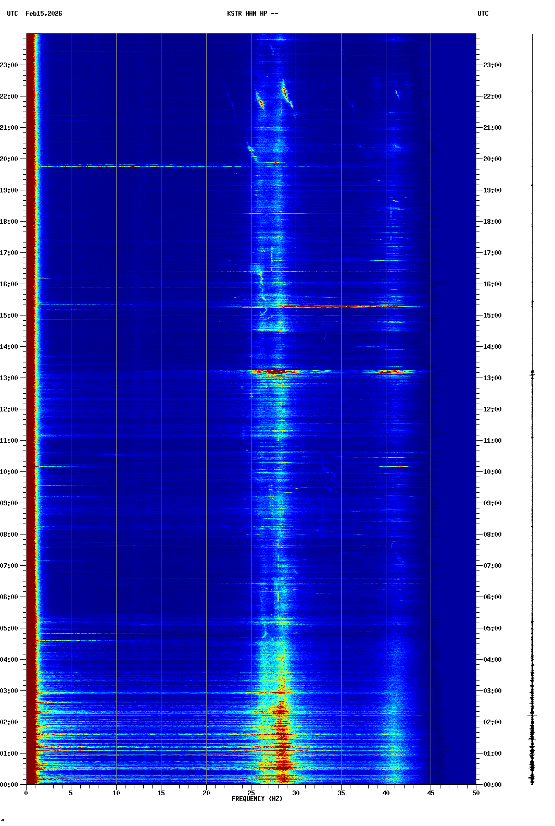Click the dark red low-frequency band at left edge

31,417
